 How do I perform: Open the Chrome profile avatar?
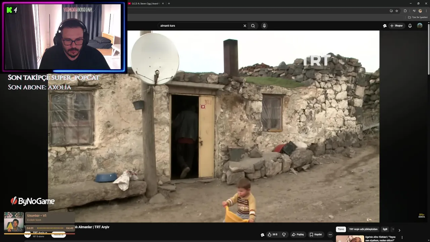click(x=420, y=11)
